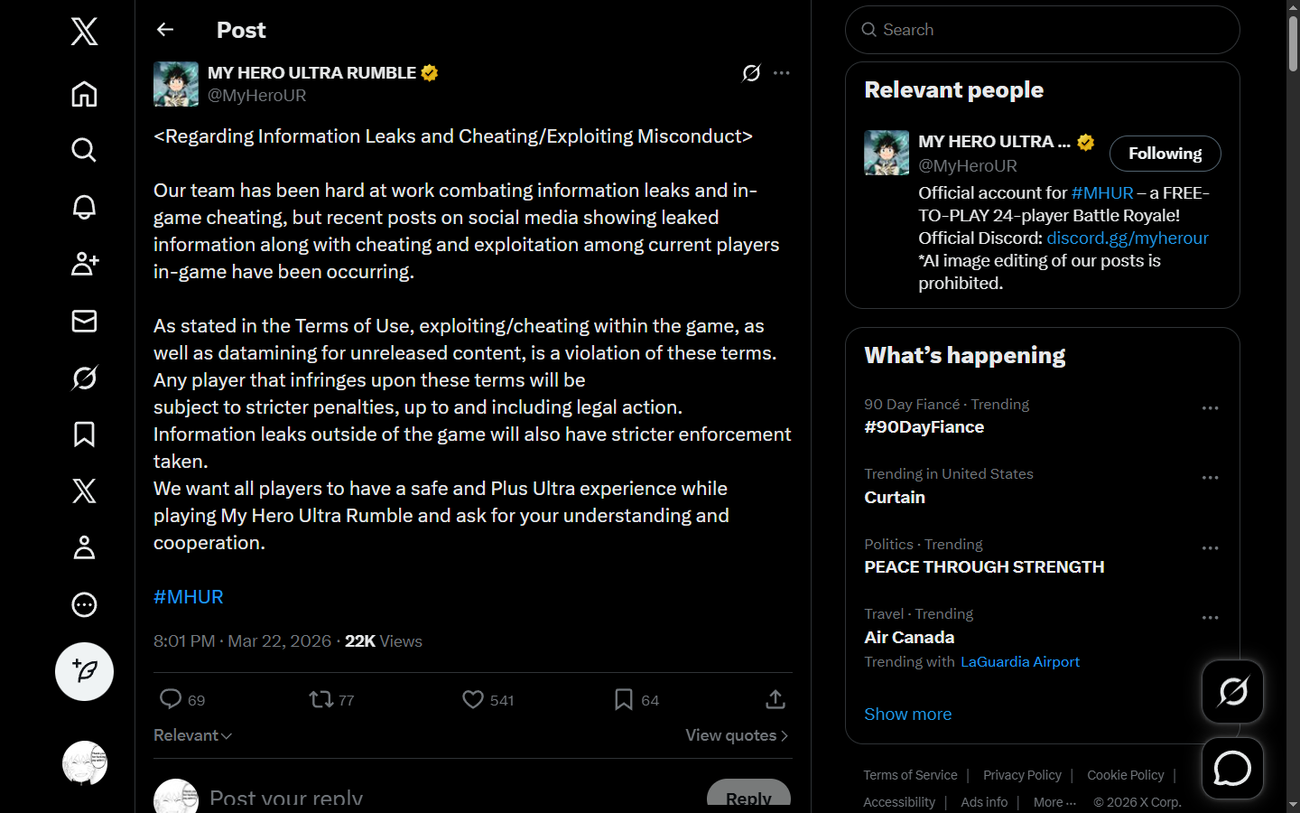Image resolution: width=1300 pixels, height=813 pixels.
Task: Click in the Search field
Action: 1042,30
